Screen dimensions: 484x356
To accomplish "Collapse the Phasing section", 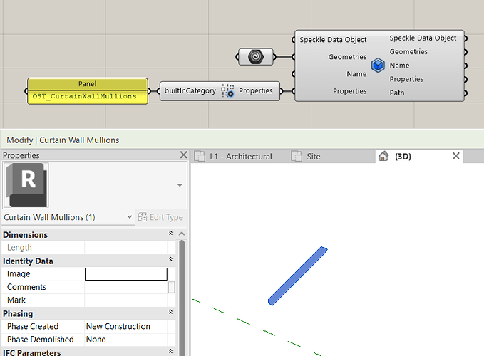I will tap(170, 313).
